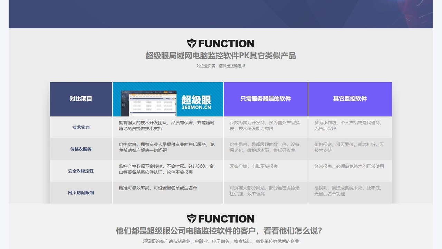Click heading 他们都是超级眼公司电脑监控软件的客户

click(x=187, y=231)
